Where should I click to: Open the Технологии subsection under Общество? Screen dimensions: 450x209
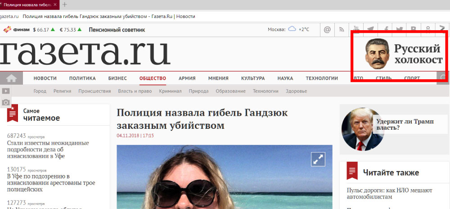click(x=265, y=91)
